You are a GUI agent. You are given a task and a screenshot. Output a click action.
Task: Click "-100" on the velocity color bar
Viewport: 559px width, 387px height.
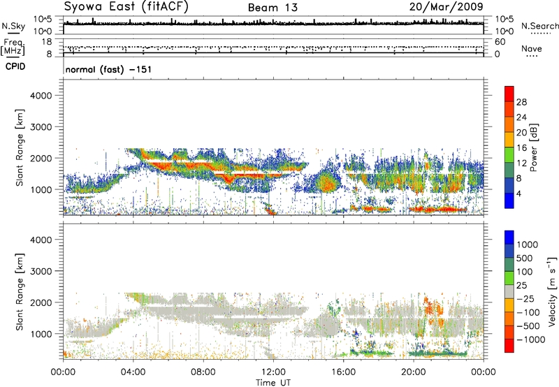tap(528, 312)
